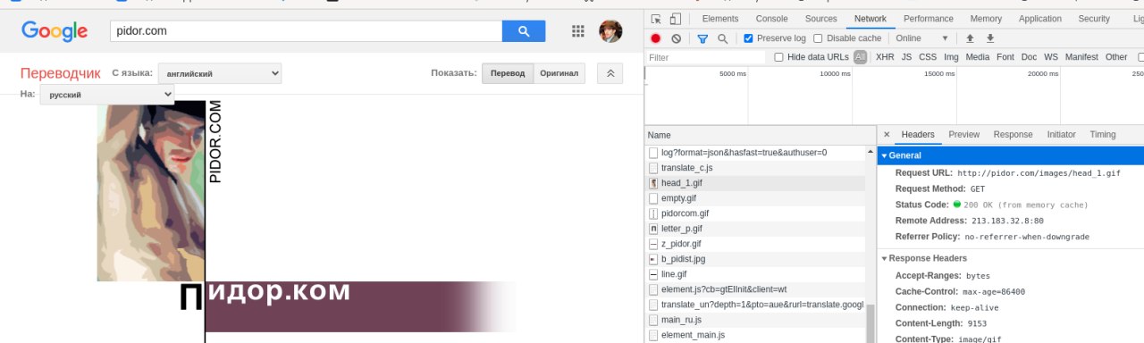
Task: Select the letter_p.gif request
Action: [754, 229]
